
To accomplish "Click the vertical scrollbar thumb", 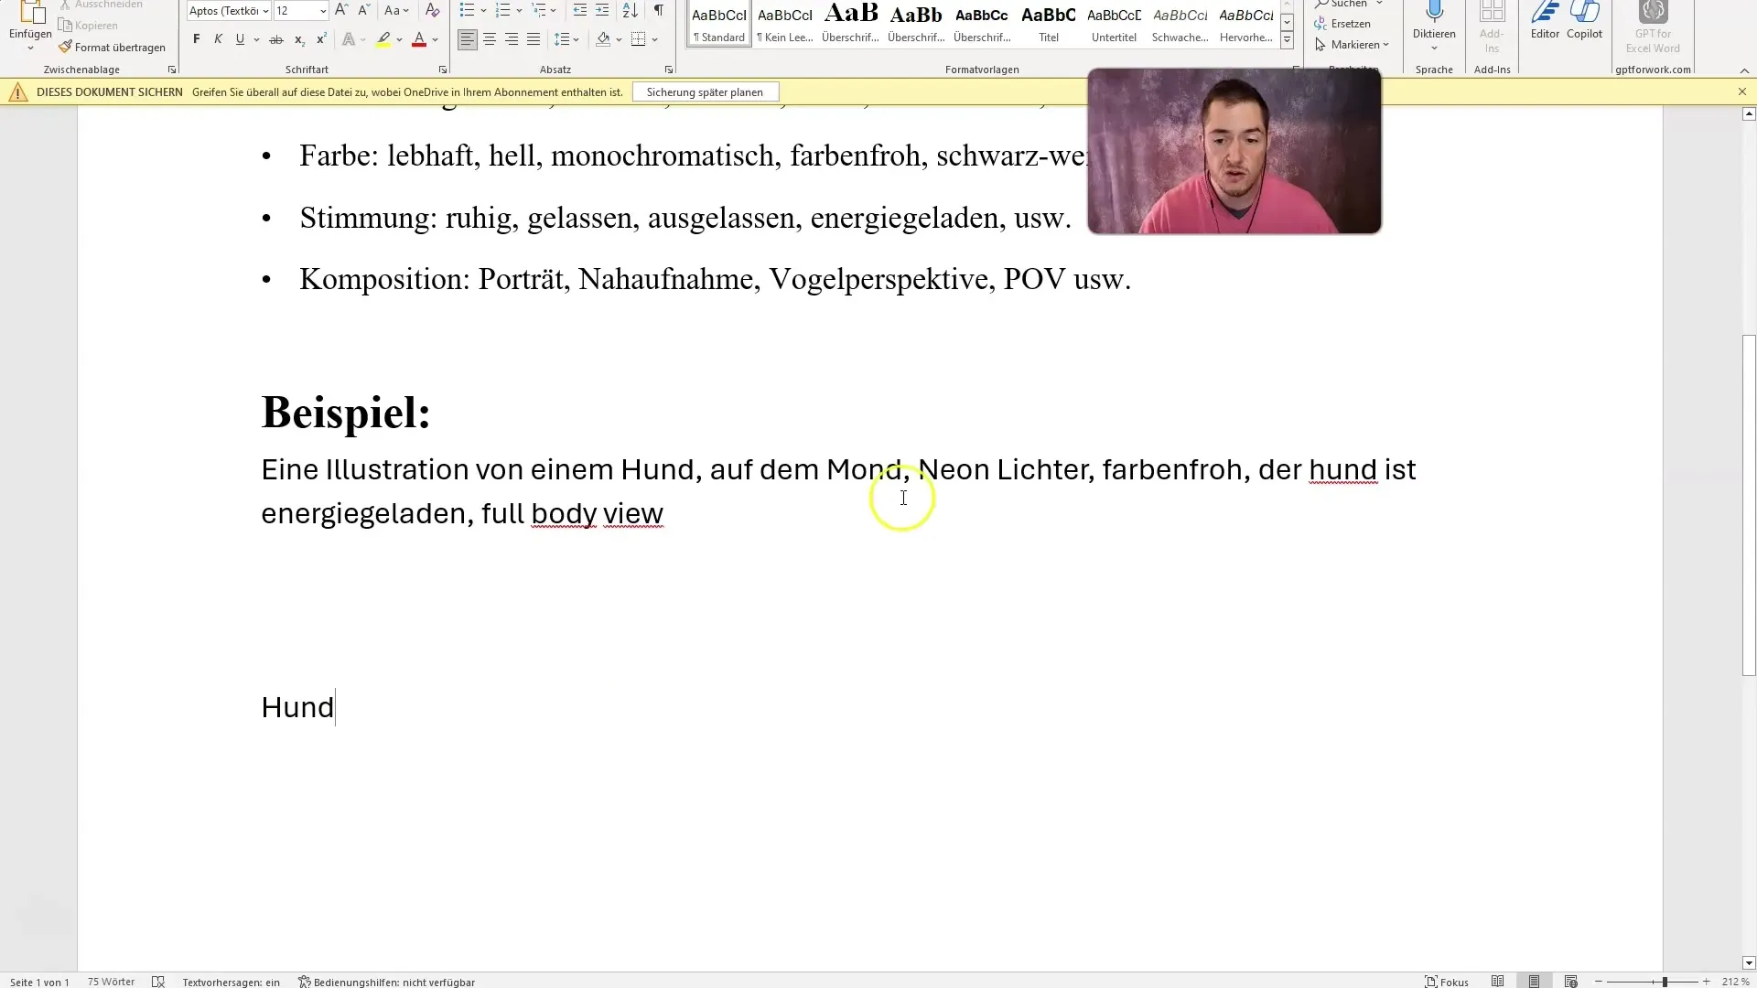I will (x=1749, y=505).
